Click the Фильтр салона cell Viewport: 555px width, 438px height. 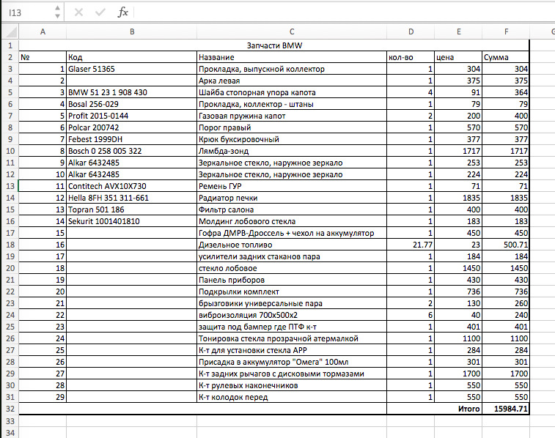pos(292,209)
